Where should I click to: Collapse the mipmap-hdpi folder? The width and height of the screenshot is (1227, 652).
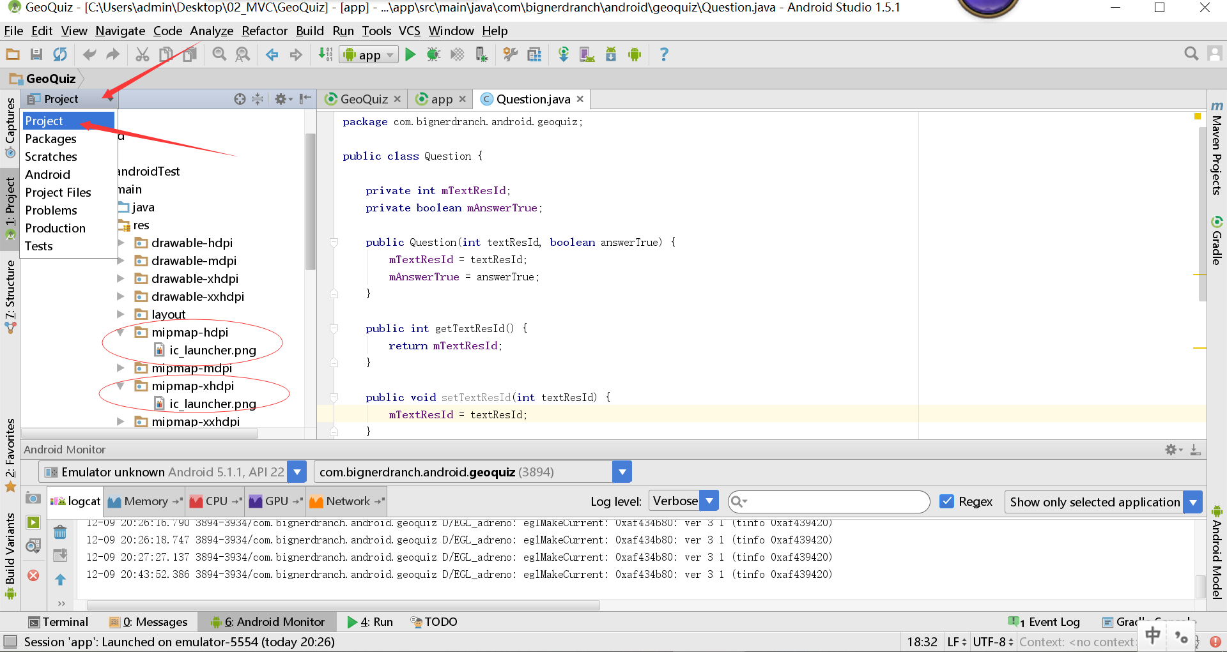121,332
